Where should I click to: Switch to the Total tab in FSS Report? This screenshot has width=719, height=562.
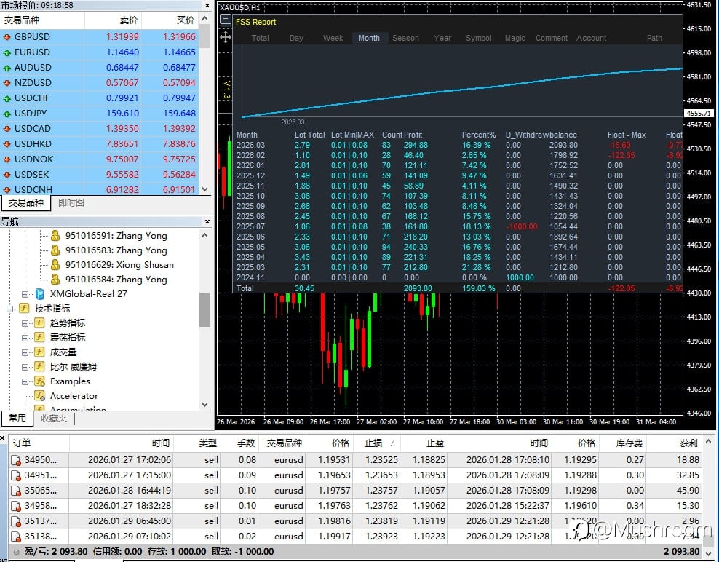[260, 38]
